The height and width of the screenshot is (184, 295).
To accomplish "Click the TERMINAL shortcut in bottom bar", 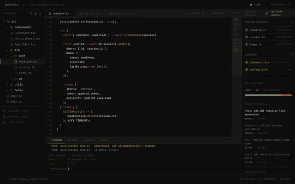I will tap(267, 179).
